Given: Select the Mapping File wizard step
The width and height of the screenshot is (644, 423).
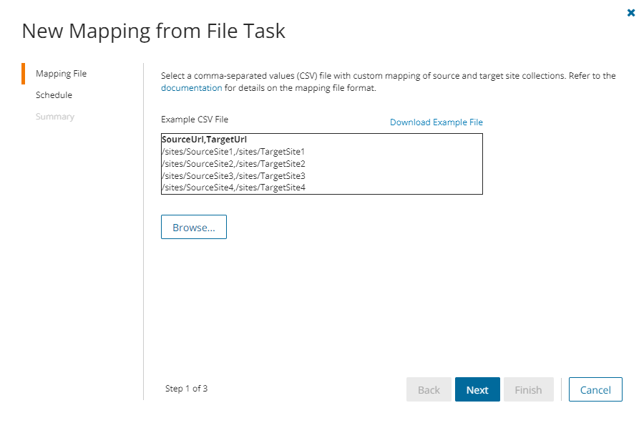Looking at the screenshot, I should [61, 74].
